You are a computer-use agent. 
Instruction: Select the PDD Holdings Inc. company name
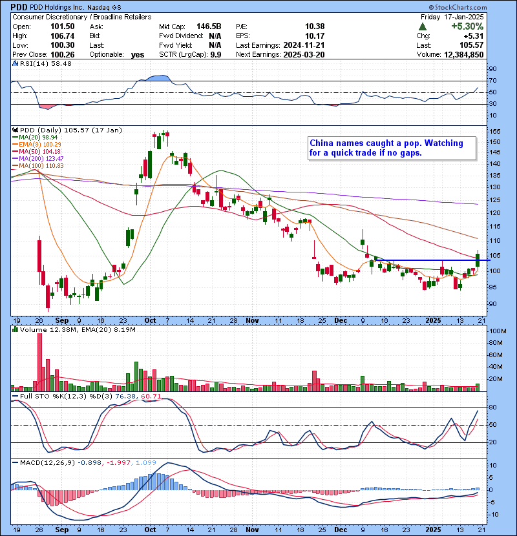[x=58, y=8]
